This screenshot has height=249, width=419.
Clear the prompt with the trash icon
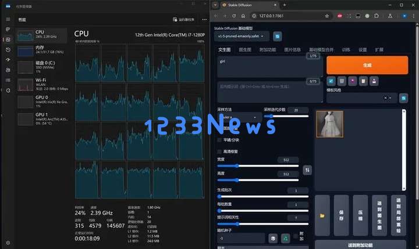click(342, 81)
